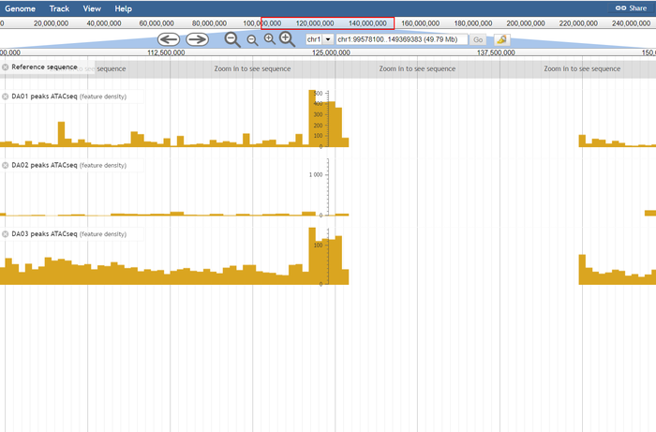656x432 pixels.
Task: Click the location coordinates input field
Action: 401,39
